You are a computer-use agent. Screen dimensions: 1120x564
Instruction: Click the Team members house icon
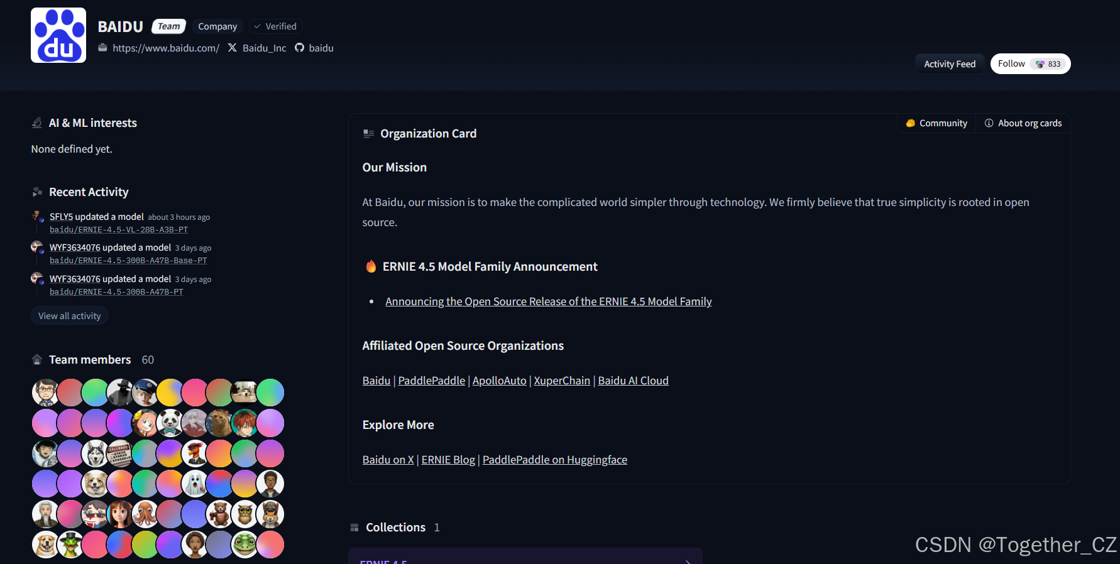37,359
